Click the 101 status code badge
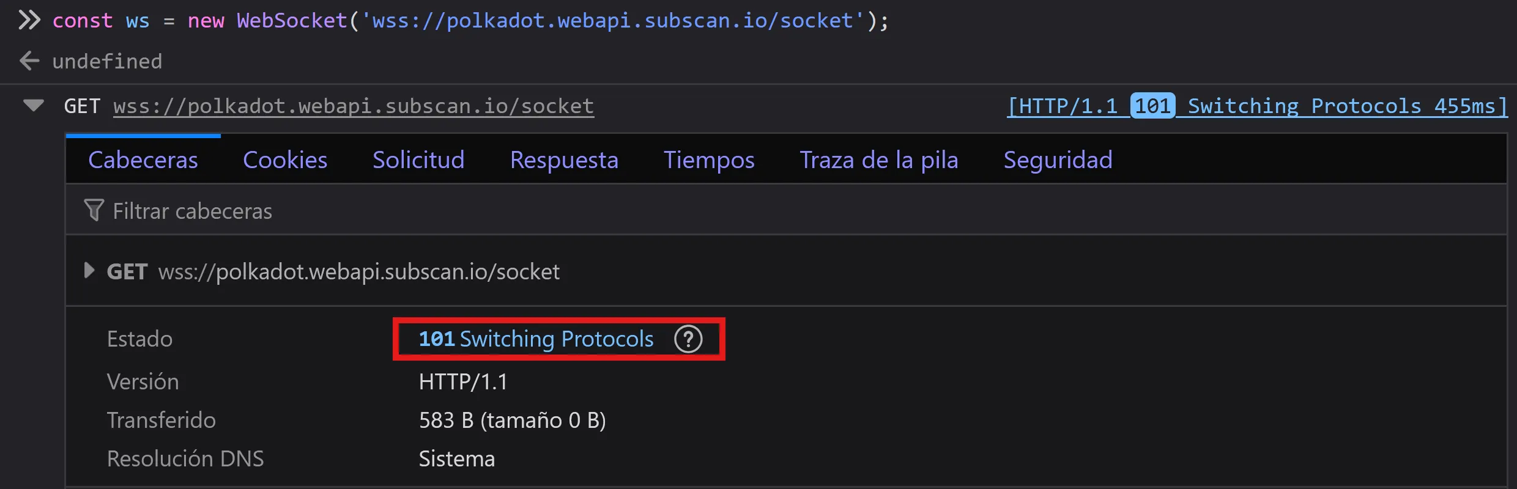The image size is (1517, 489). pyautogui.click(x=1152, y=106)
